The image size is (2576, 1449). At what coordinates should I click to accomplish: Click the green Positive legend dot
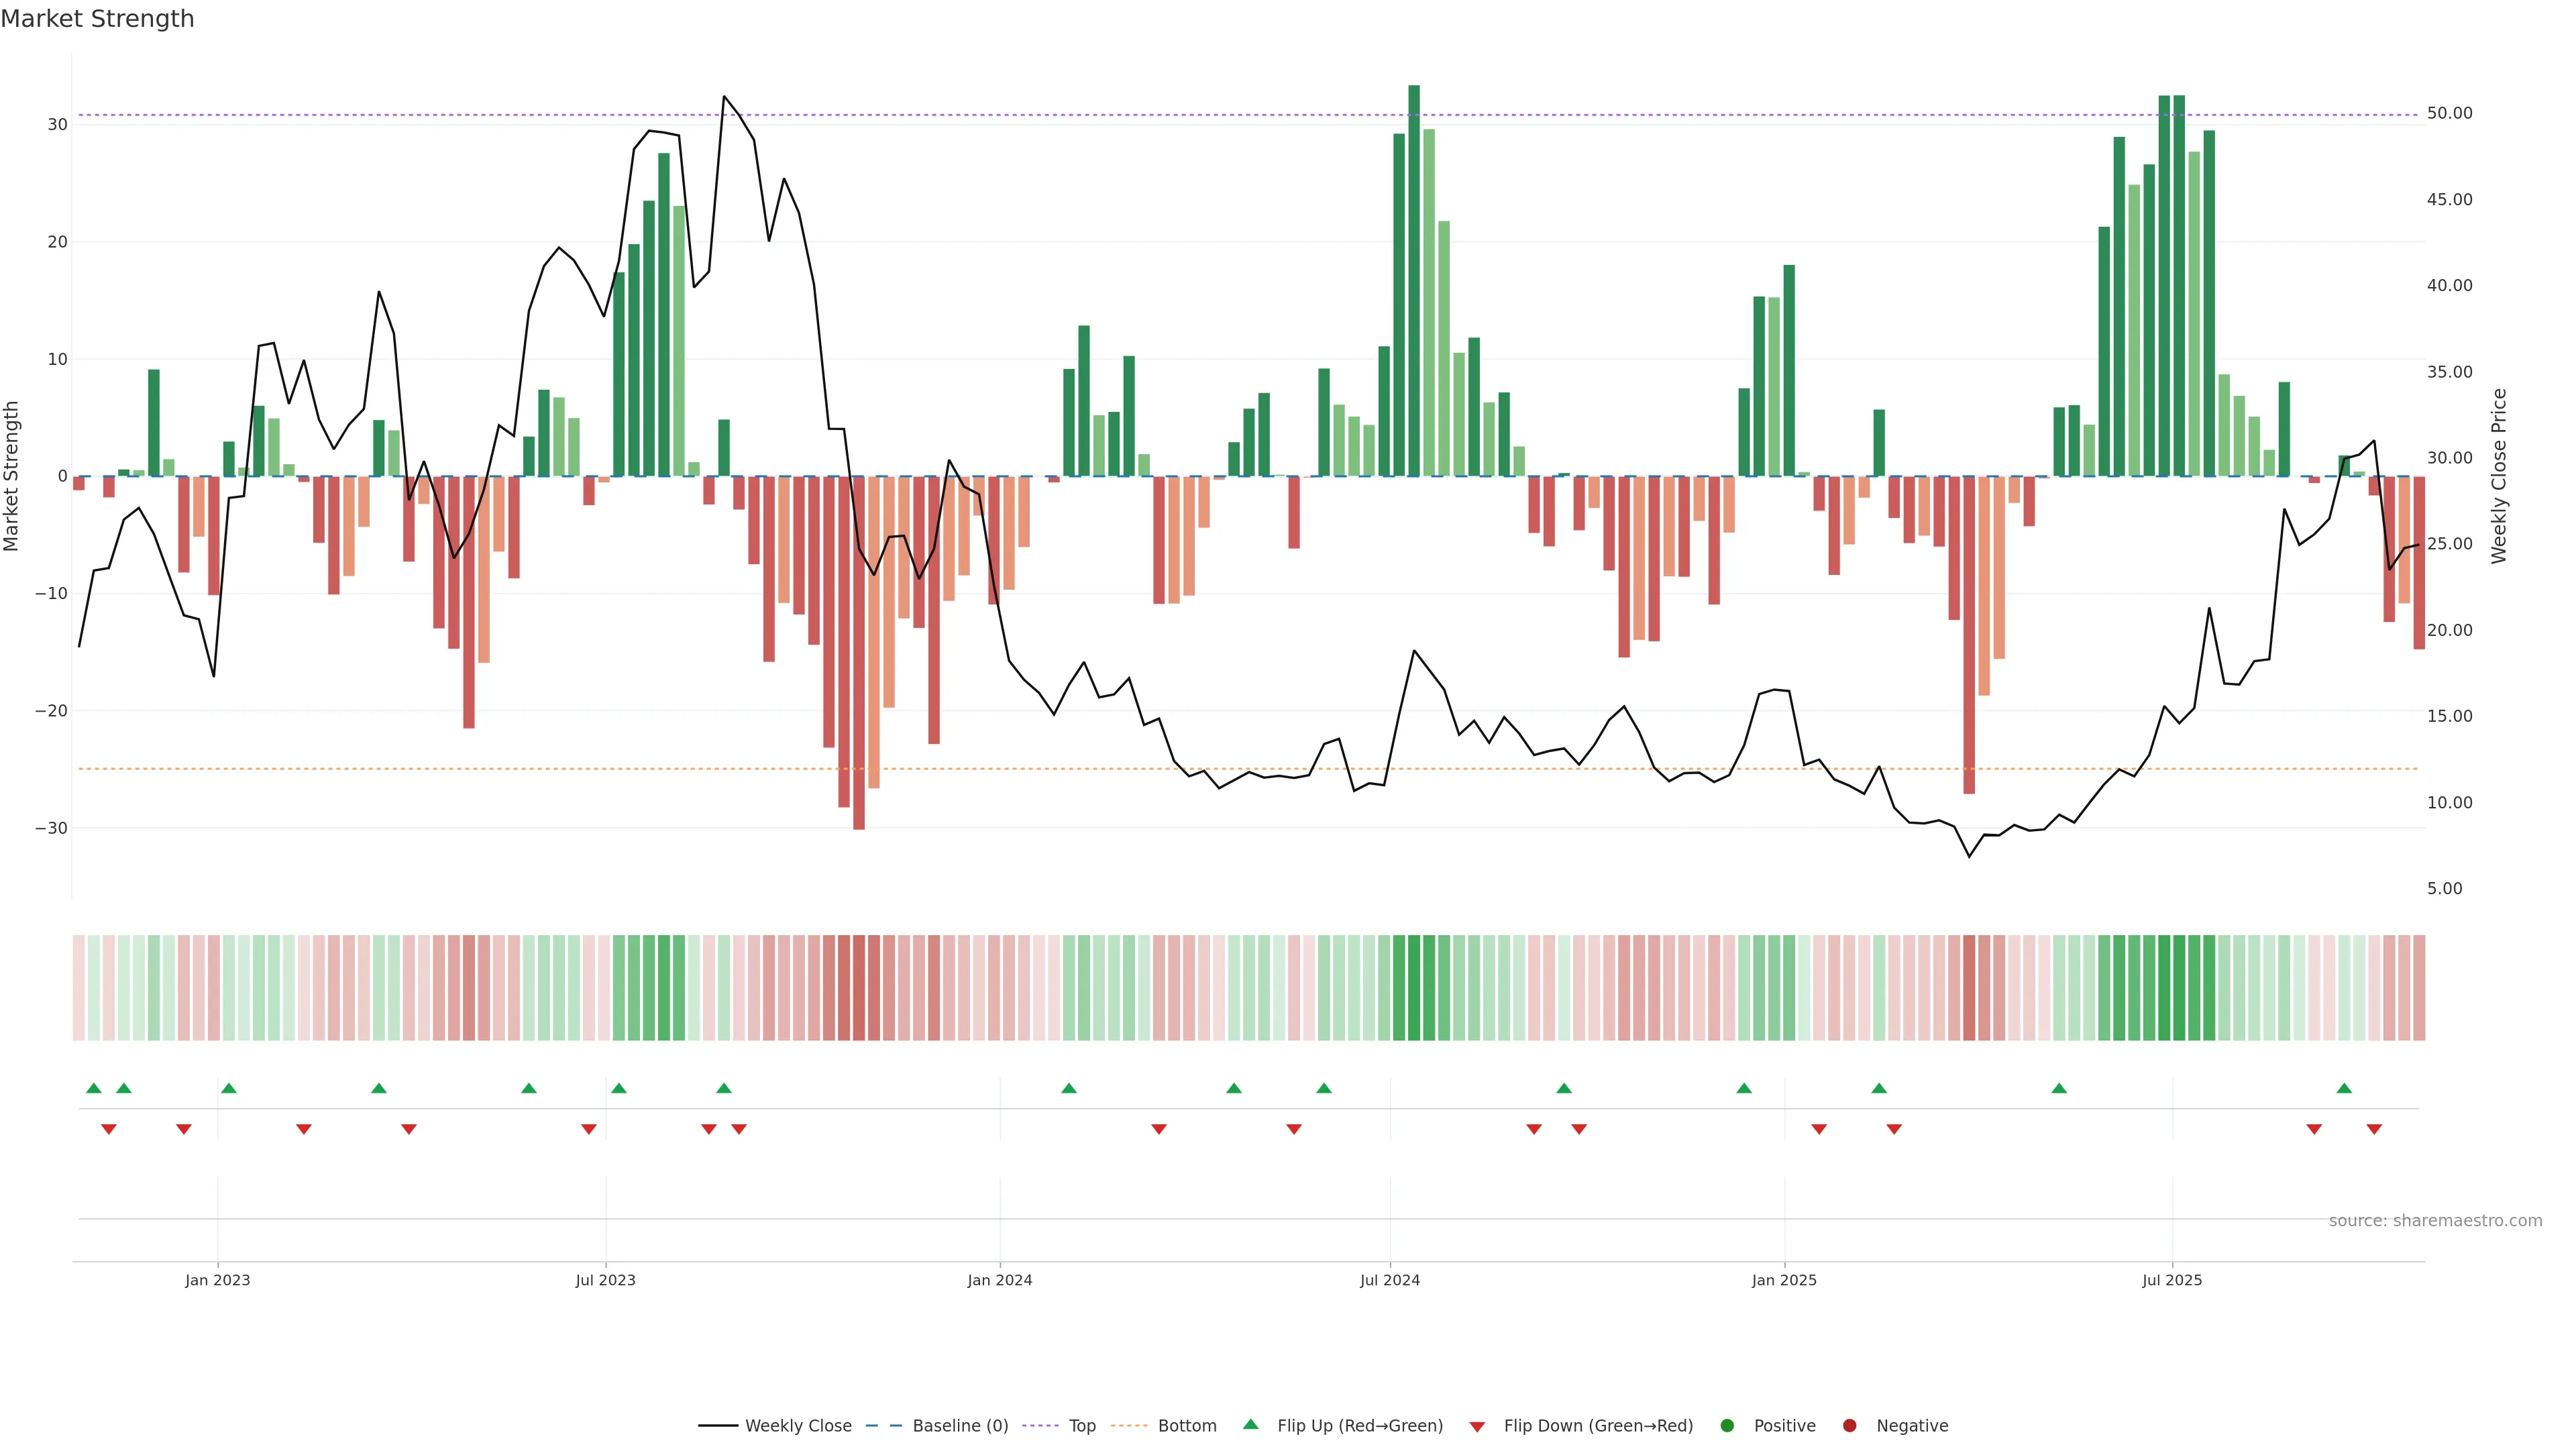(1727, 1426)
